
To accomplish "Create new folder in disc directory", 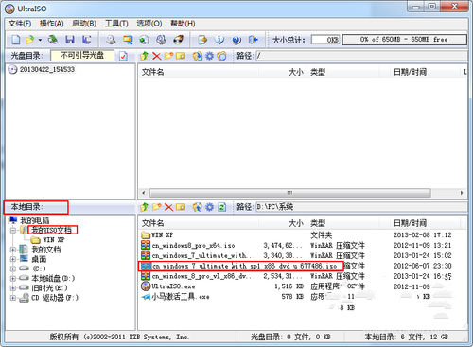I will tap(168, 56).
